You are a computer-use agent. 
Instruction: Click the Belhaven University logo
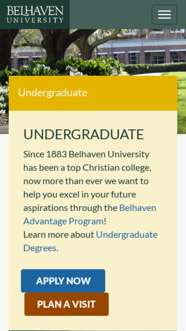(35, 14)
